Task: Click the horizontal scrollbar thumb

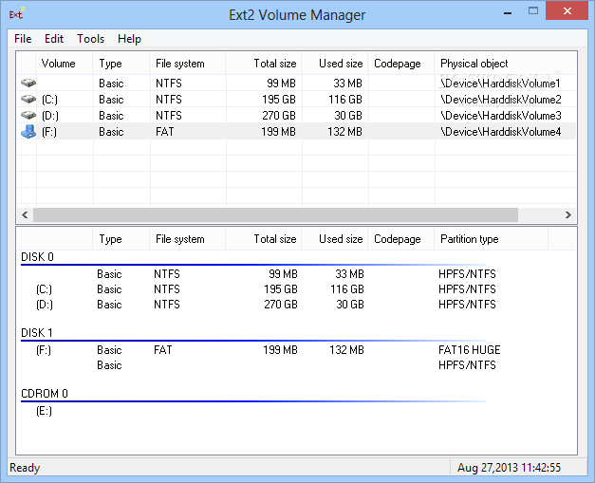Action: tap(275, 215)
